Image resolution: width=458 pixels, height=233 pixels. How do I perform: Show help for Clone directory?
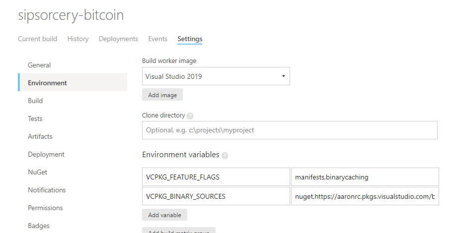(x=190, y=116)
